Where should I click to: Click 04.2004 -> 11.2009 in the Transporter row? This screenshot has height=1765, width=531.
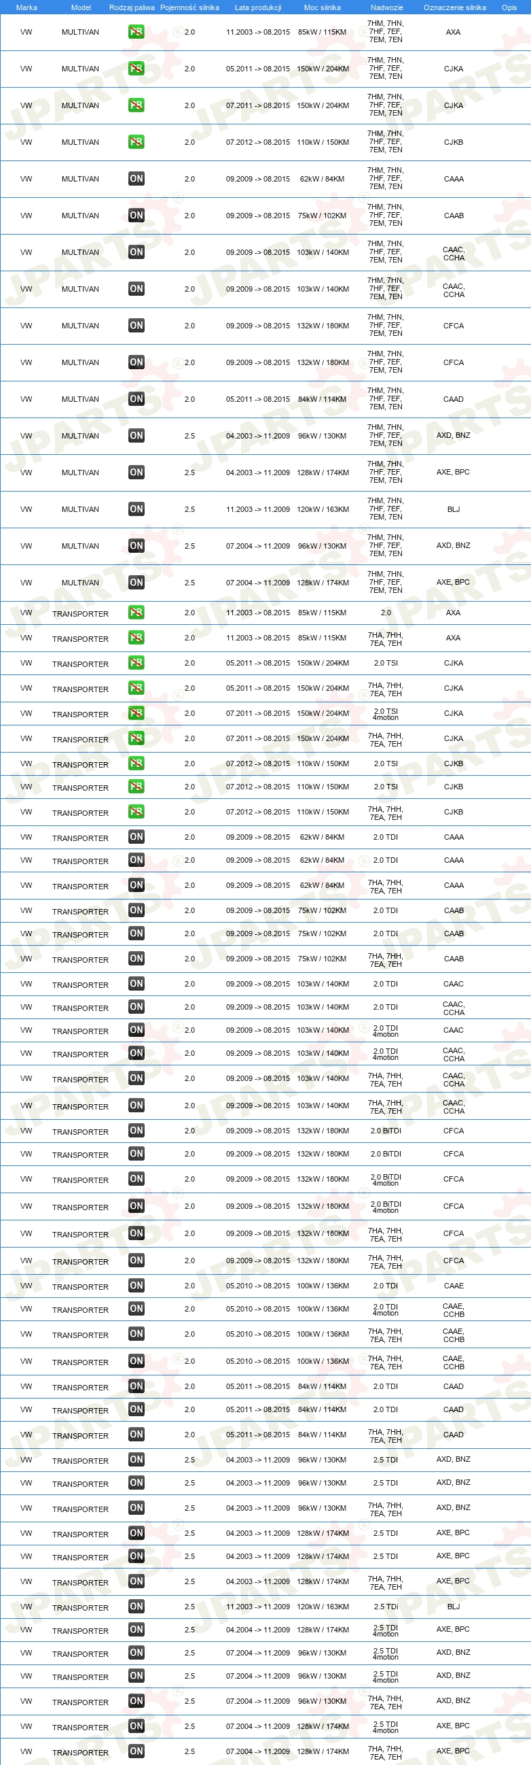click(x=258, y=1630)
